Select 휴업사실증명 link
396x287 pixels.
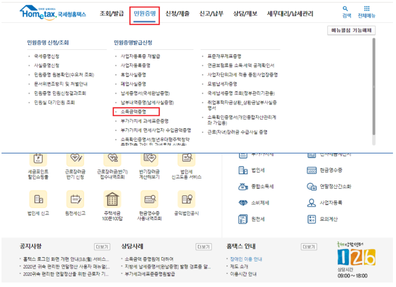[x=134, y=75]
